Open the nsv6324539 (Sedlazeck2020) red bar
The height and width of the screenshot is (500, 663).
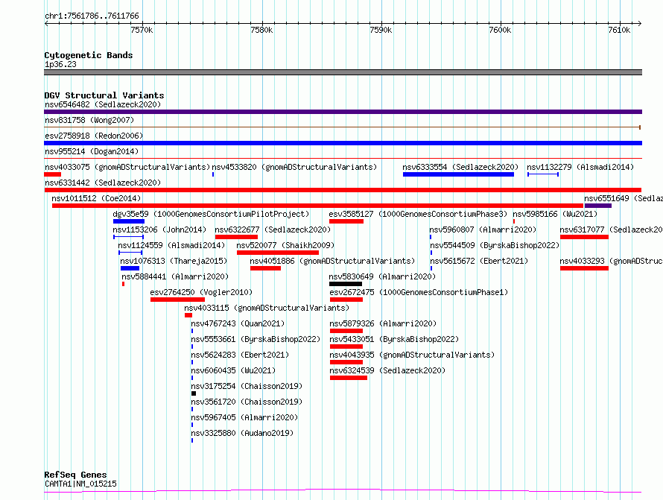[349, 378]
